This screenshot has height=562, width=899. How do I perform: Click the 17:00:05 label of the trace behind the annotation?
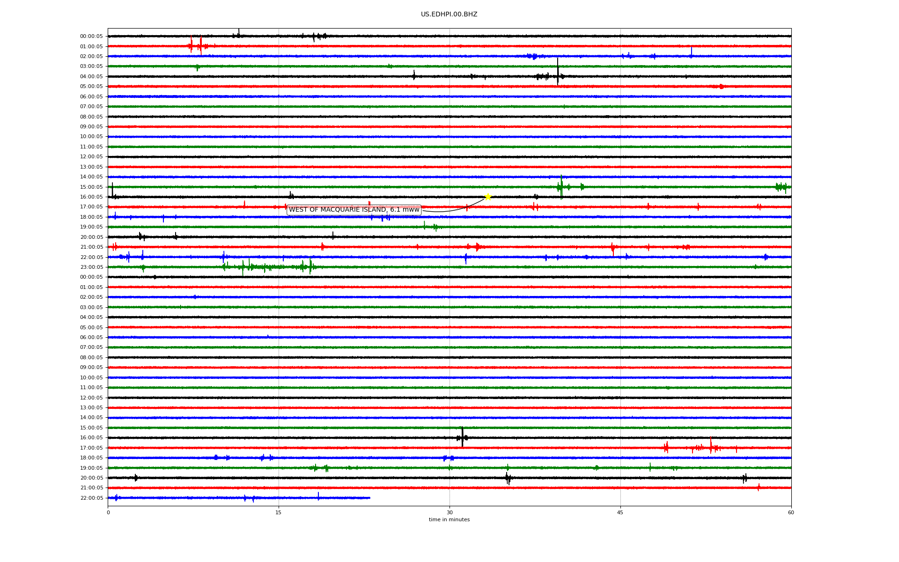91,207
